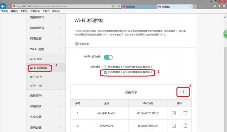Image resolution: width=227 pixels, height=132 pixels.
Task: Click the refresh icon in address bar
Action: tap(119, 7)
